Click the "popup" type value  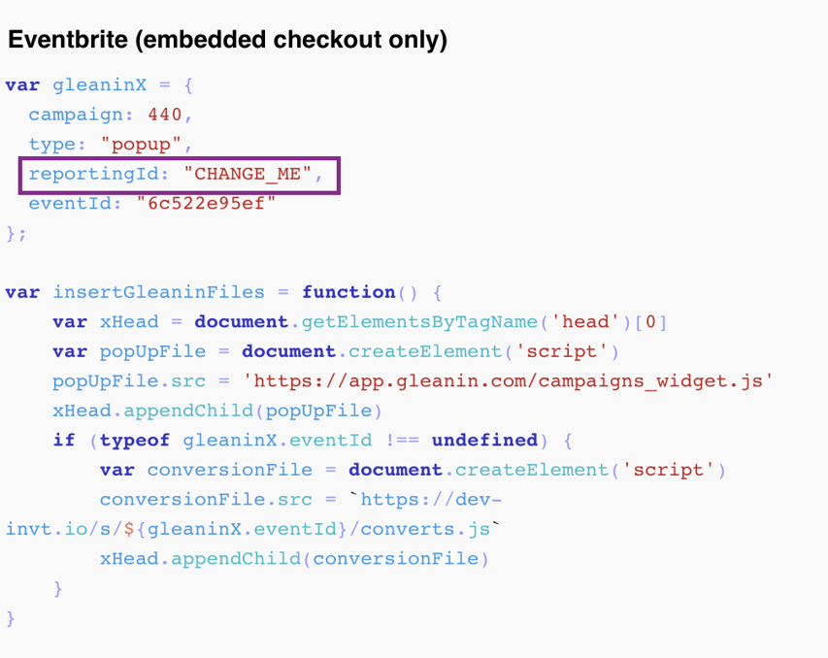point(139,145)
